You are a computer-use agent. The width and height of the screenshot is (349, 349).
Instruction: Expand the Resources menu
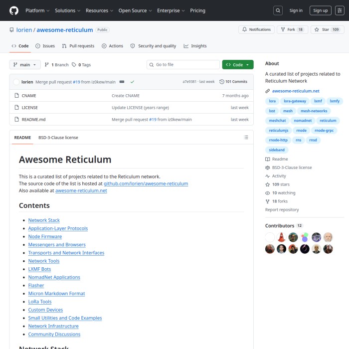pos(99,10)
